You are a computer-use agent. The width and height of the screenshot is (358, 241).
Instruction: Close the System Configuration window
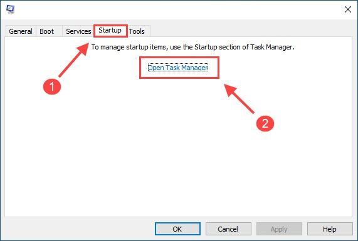coord(348,9)
